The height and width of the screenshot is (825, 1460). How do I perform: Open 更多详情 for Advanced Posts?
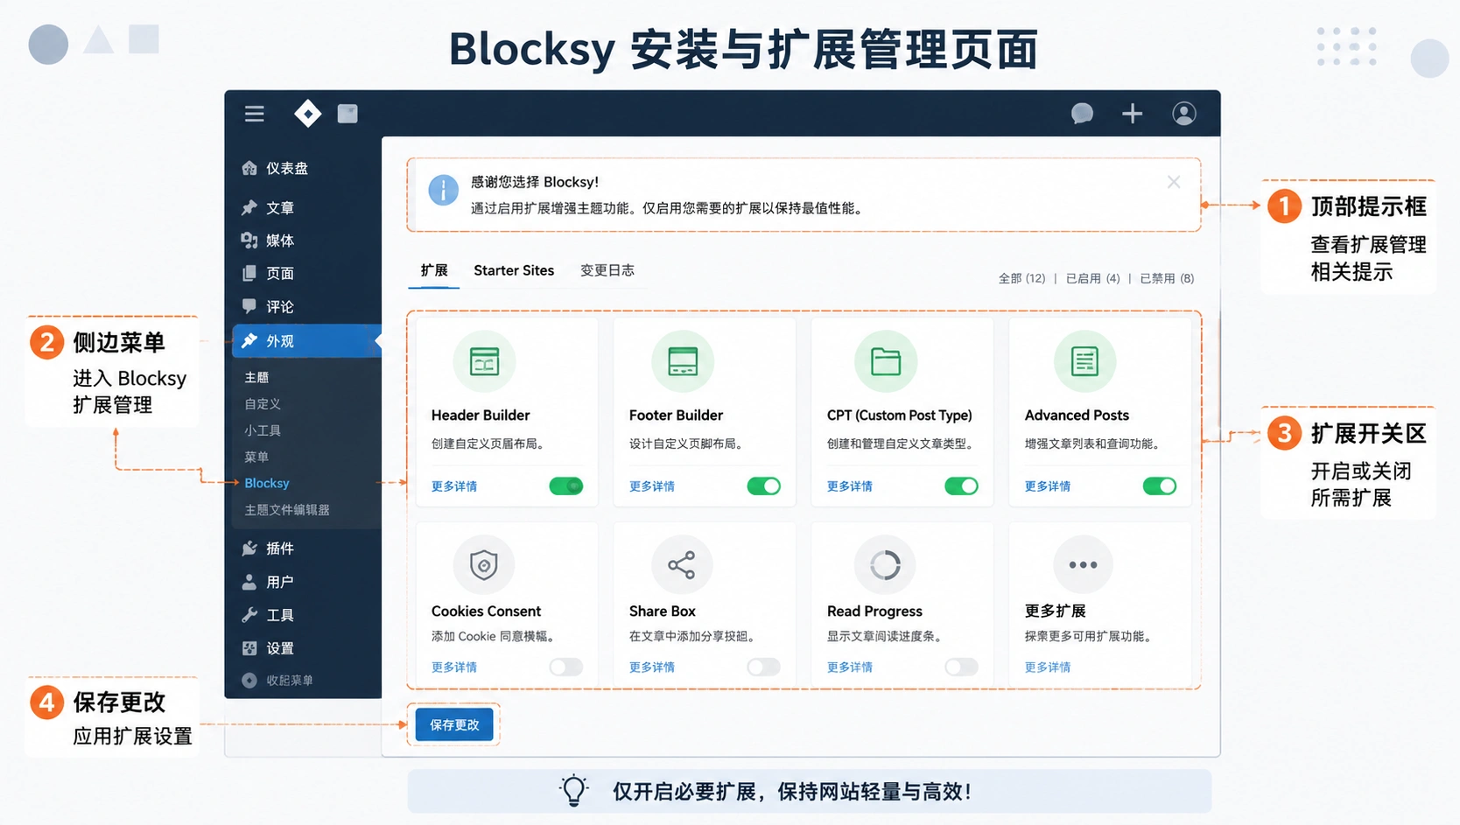pyautogui.click(x=1048, y=486)
